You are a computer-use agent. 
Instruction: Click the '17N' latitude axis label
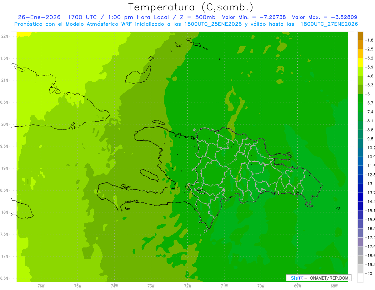click(5, 256)
